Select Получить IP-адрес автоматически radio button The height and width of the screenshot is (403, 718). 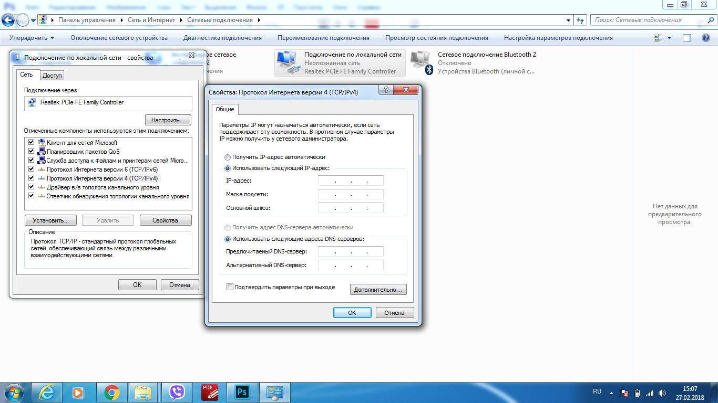coord(227,157)
